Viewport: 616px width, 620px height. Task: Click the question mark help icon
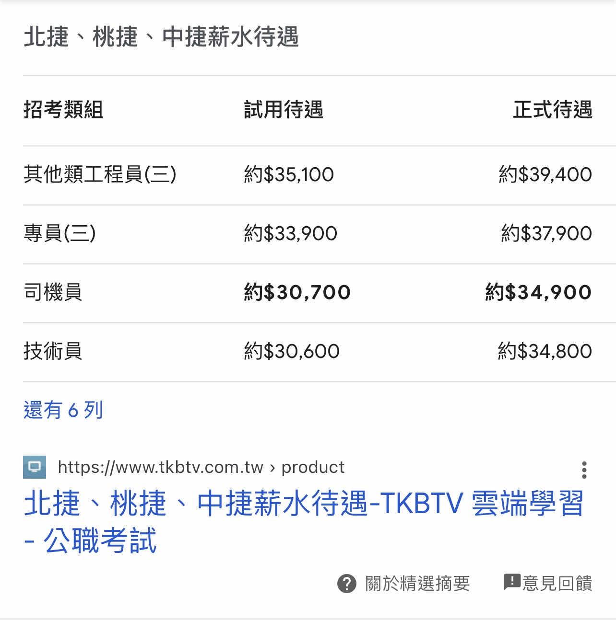(x=347, y=584)
